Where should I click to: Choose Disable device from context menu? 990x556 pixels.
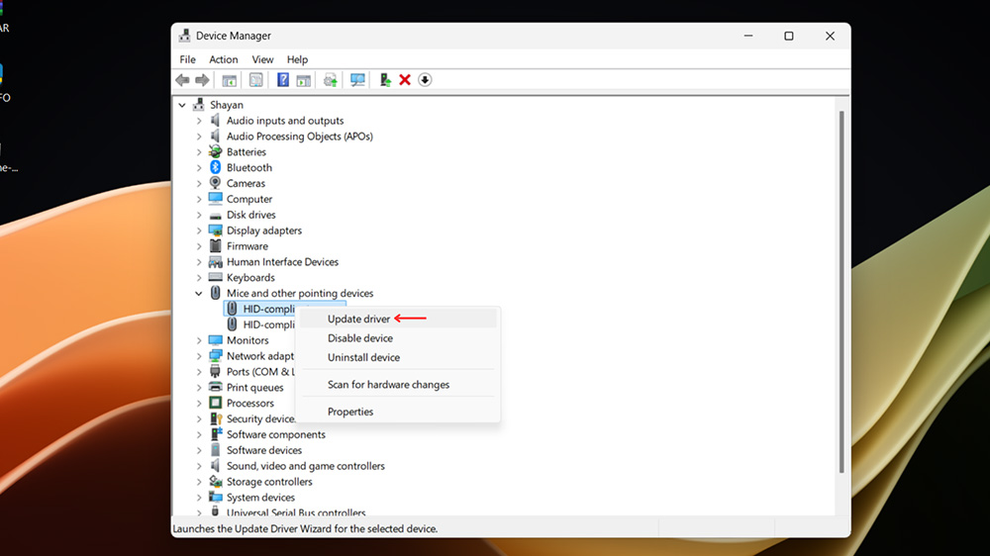pos(398,338)
